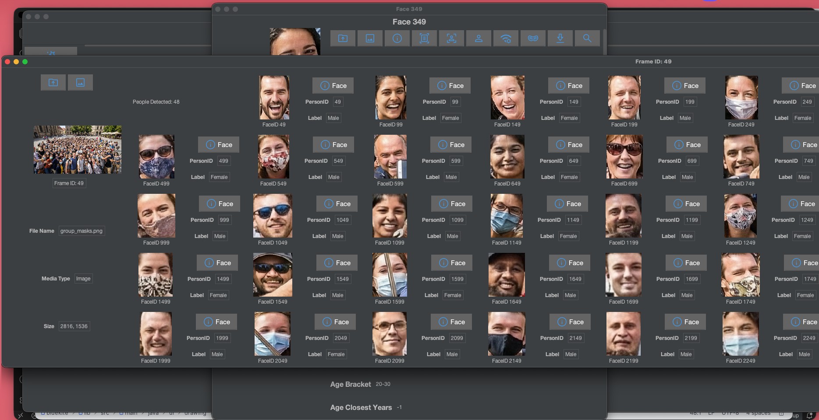Click the document scan icon in Face 349 toolbar

click(x=424, y=38)
